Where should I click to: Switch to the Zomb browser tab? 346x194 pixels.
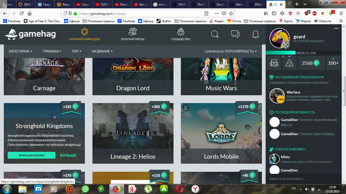click(x=218, y=4)
